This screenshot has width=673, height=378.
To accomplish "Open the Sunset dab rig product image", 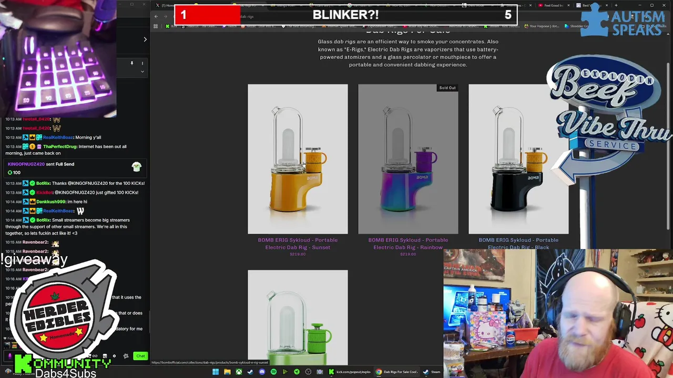I will click(x=298, y=159).
